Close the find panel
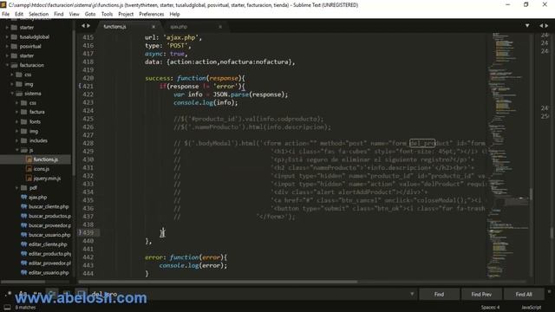The width and height of the screenshot is (555, 312). tap(549, 292)
